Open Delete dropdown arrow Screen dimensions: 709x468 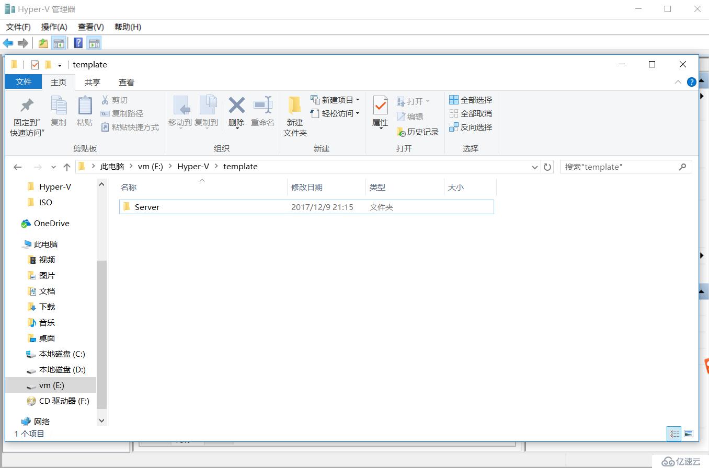[236, 128]
